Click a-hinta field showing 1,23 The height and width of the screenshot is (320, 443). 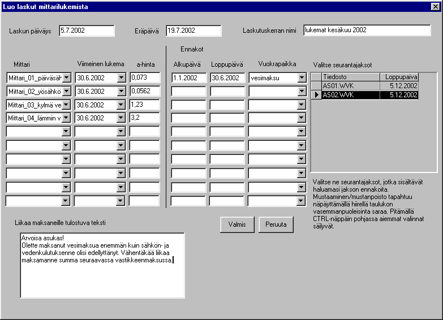[x=145, y=105]
